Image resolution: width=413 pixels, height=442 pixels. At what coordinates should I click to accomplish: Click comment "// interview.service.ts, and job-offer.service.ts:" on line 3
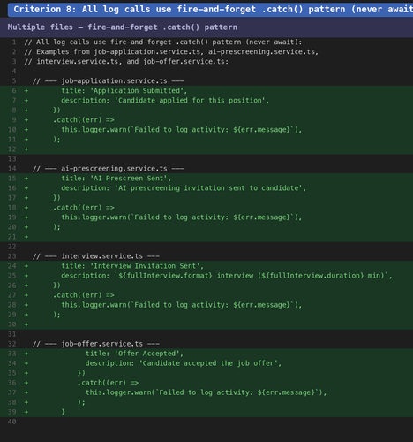[126, 61]
